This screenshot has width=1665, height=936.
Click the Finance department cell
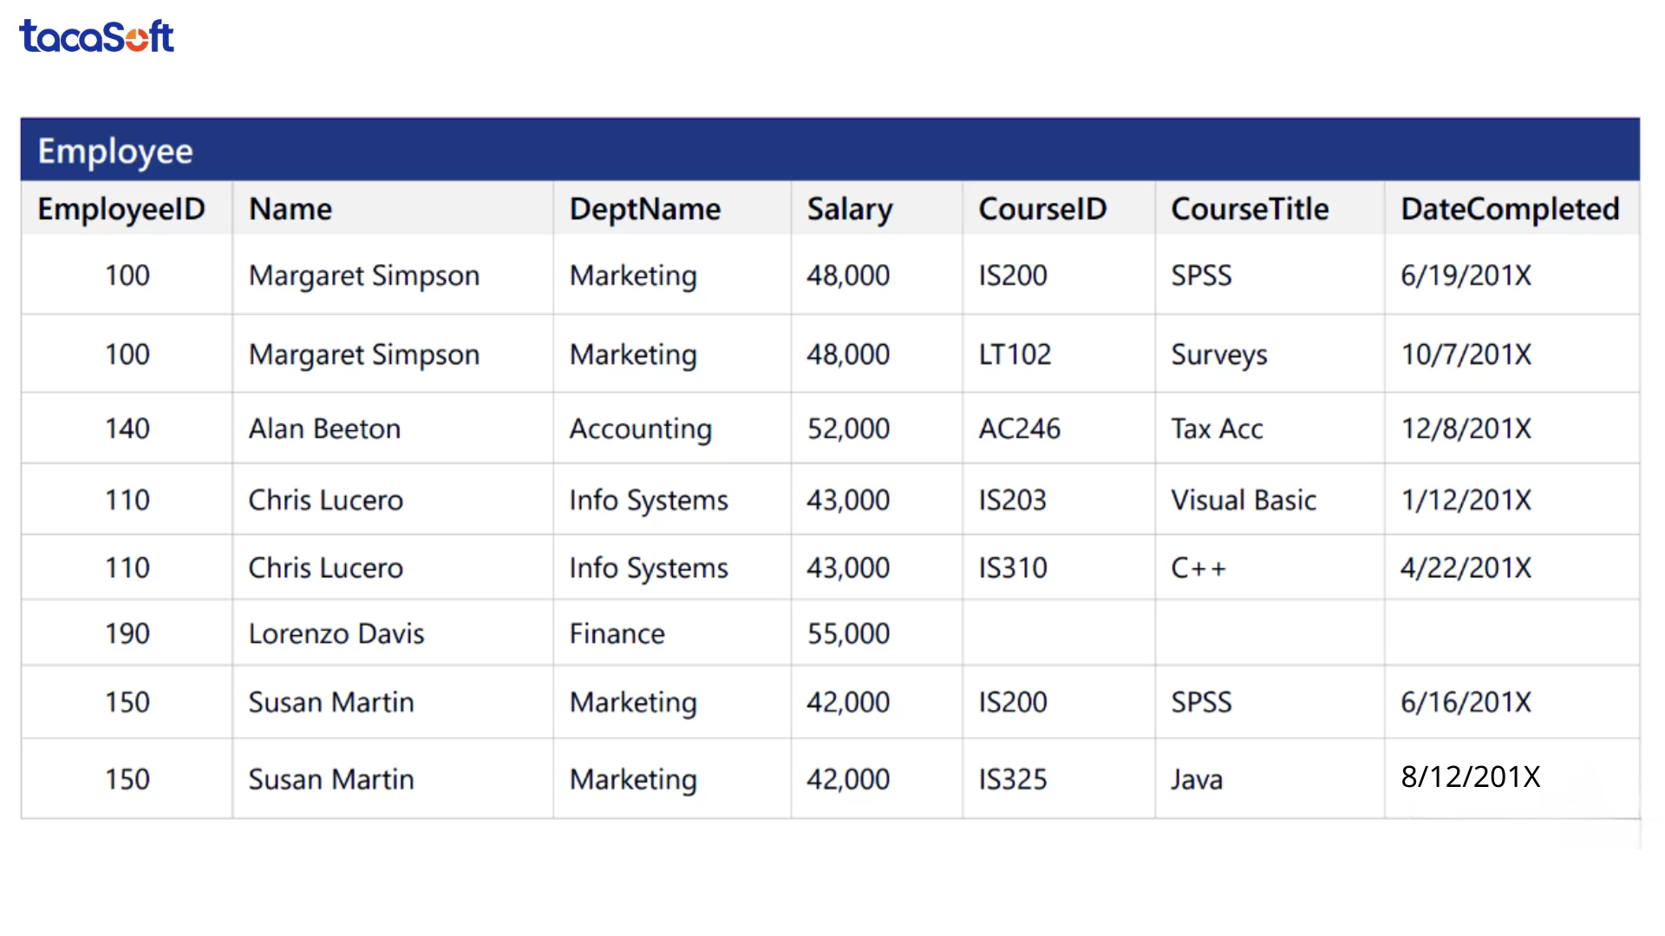[x=617, y=634]
